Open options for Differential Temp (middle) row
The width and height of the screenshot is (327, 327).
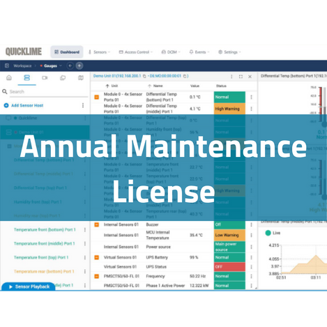point(251,109)
